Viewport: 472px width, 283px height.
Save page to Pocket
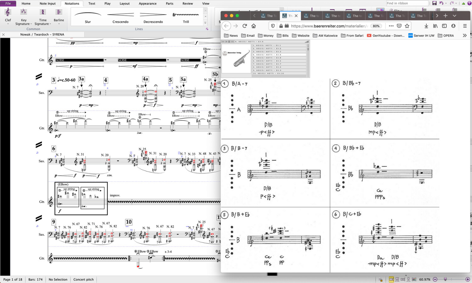pyautogui.click(x=399, y=26)
